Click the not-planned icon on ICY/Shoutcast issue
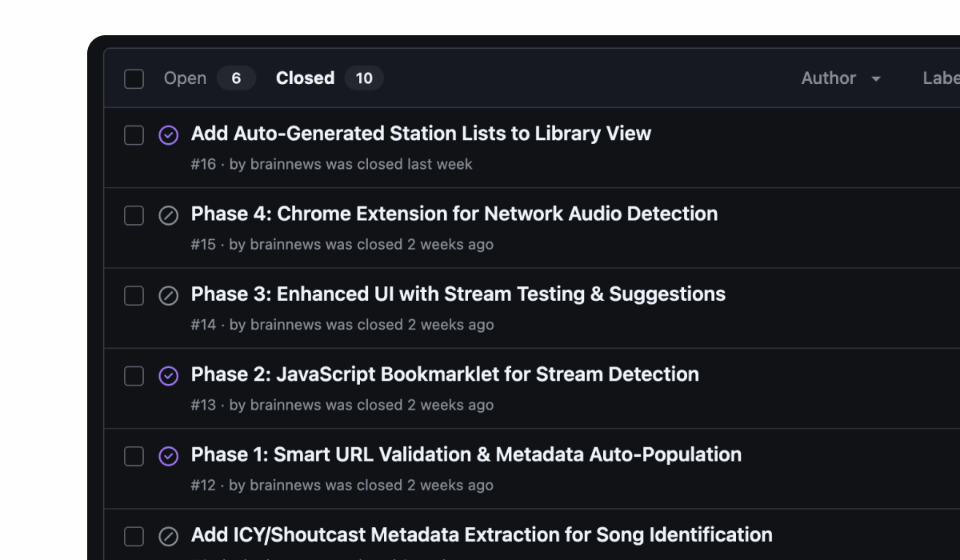Viewport: 960px width, 560px height. tap(168, 536)
